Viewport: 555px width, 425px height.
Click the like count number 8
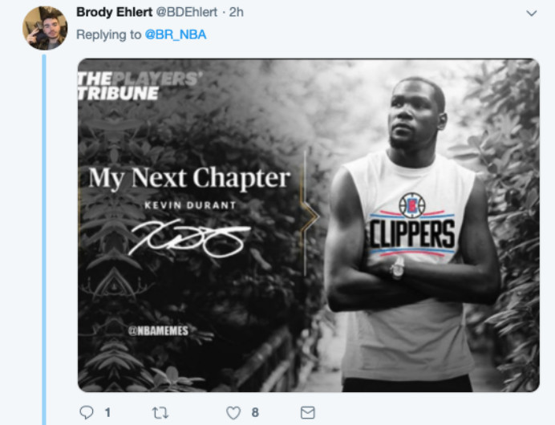tap(255, 412)
